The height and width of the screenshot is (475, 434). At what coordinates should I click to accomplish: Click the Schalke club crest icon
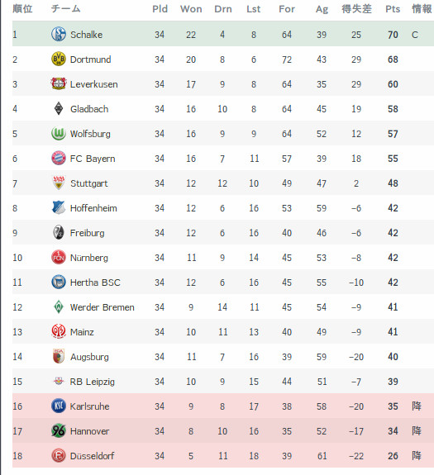59,34
